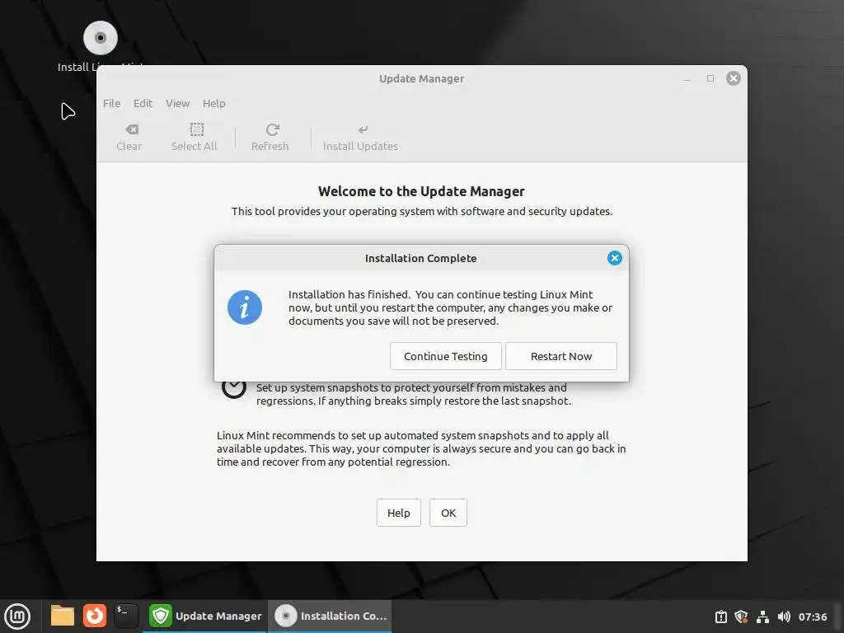Open the Terminal from the taskbar
Screen dimensions: 844x633
click(x=126, y=616)
